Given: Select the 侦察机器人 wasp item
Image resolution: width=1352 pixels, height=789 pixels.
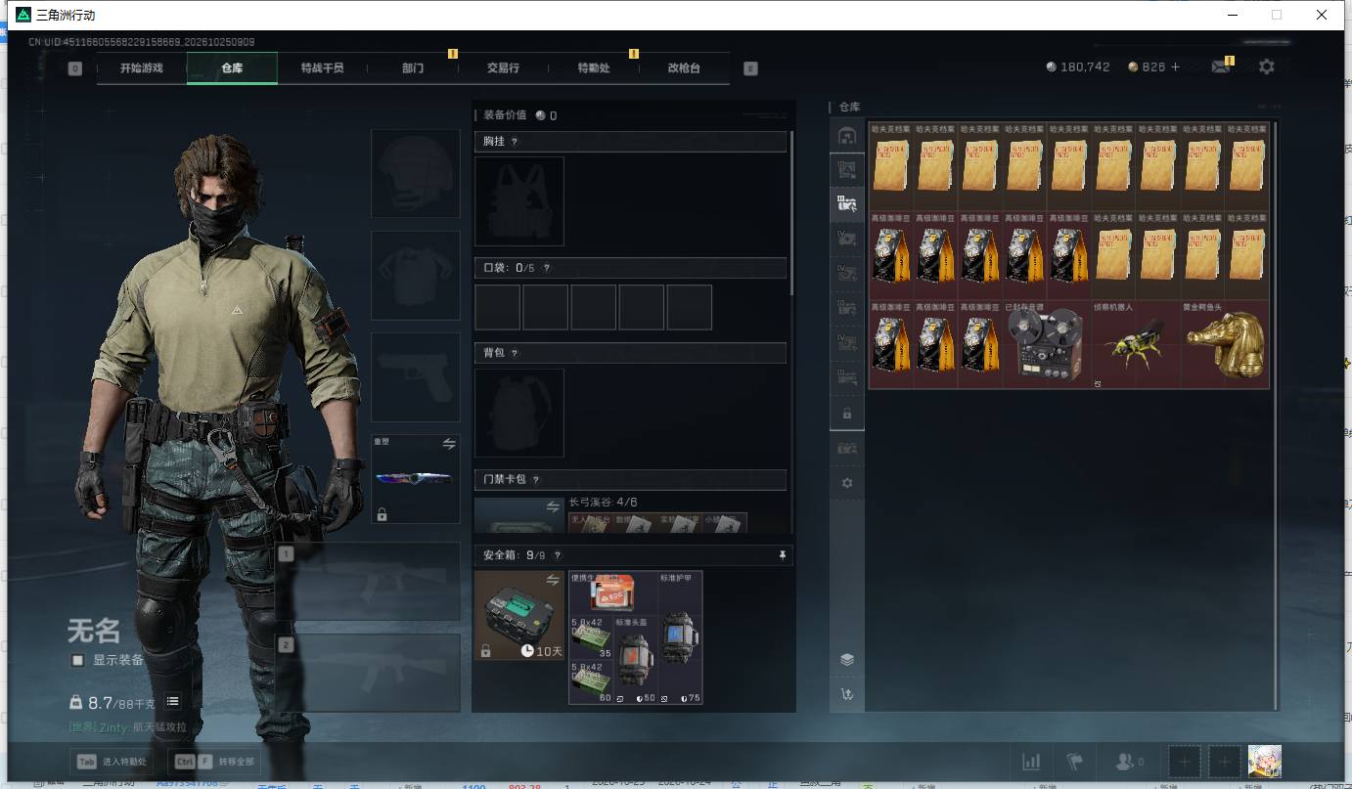Looking at the screenshot, I should coord(1135,345).
